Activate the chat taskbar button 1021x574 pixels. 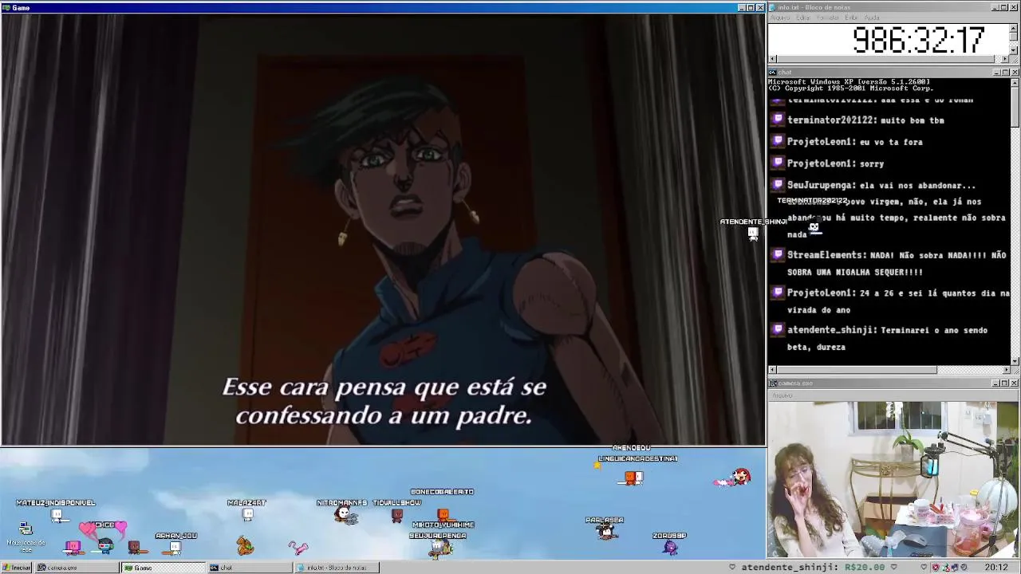(250, 568)
